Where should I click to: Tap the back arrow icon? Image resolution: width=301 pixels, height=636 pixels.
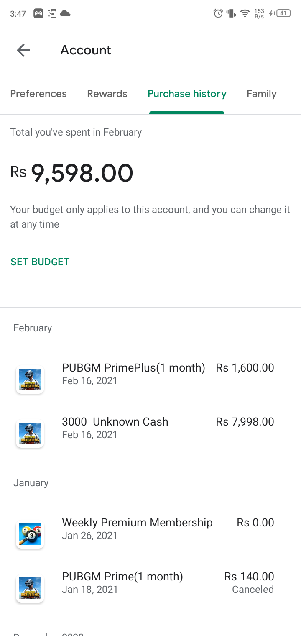coord(23,51)
